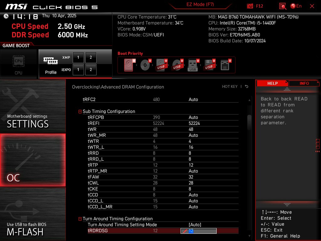This screenshot has width=321, height=241.
Task: Click the back arrow next to HOT KEY
Action: tap(247, 87)
